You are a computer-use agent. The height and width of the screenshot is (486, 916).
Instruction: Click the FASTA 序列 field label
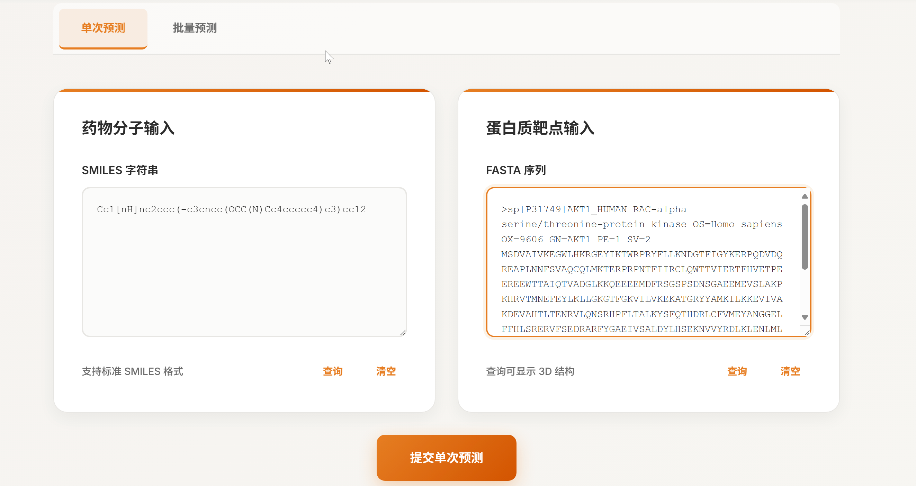coord(515,170)
